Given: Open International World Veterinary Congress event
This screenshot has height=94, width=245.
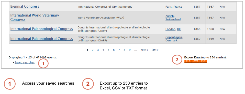Looking at the screenshot, I should 35,18.
